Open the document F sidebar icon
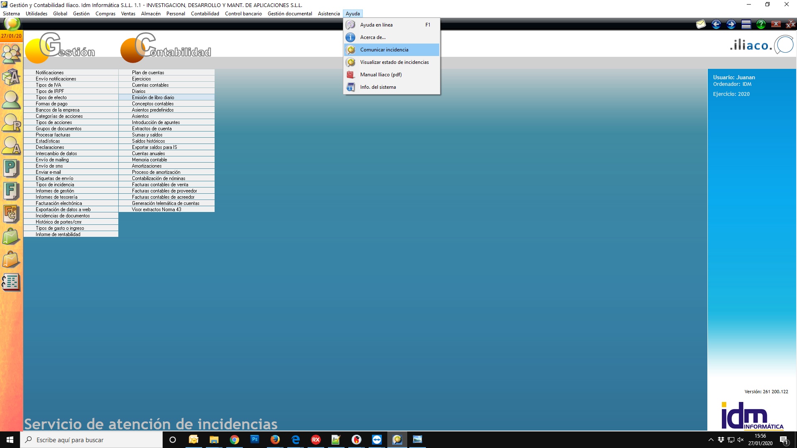This screenshot has width=797, height=448. (11, 191)
